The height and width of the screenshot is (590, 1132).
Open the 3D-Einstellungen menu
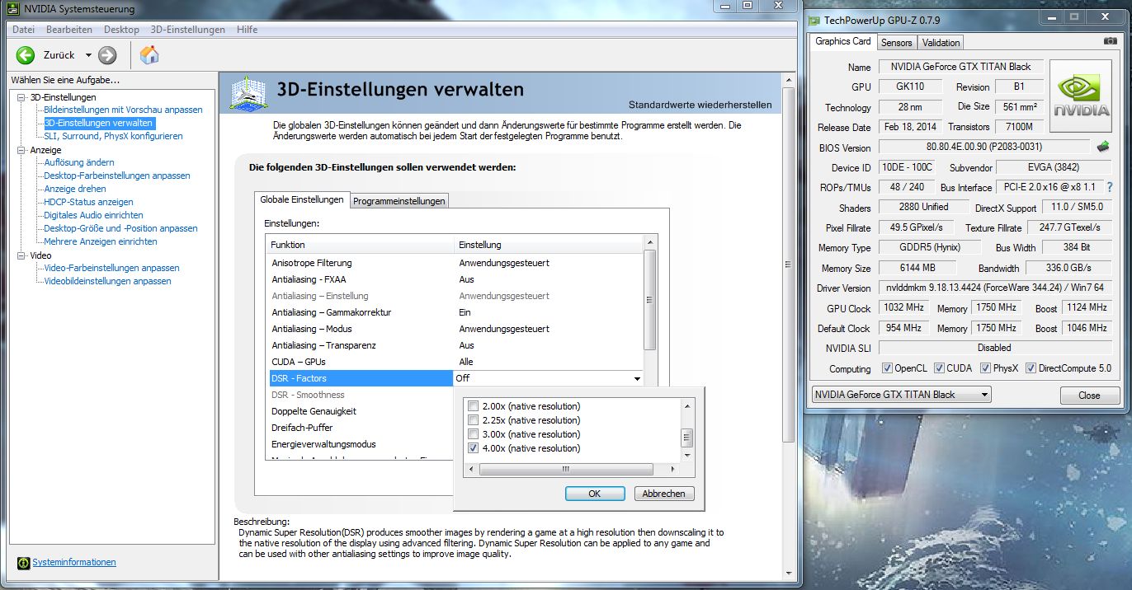click(187, 30)
